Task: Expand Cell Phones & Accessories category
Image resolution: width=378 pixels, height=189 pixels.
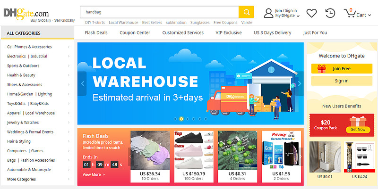Action: 38,47
